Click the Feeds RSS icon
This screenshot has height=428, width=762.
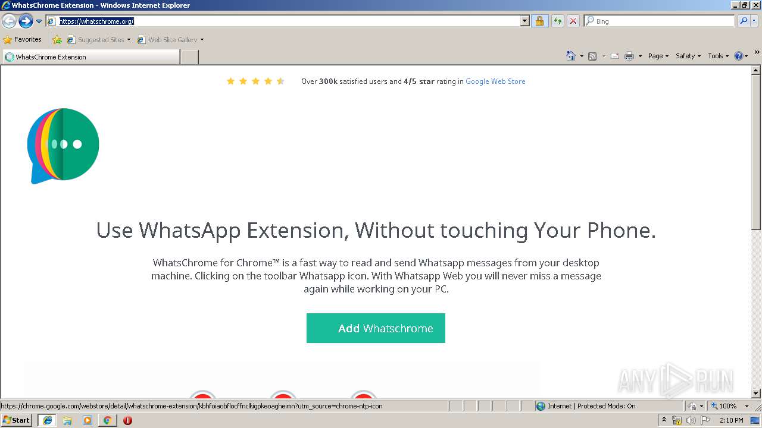[592, 56]
